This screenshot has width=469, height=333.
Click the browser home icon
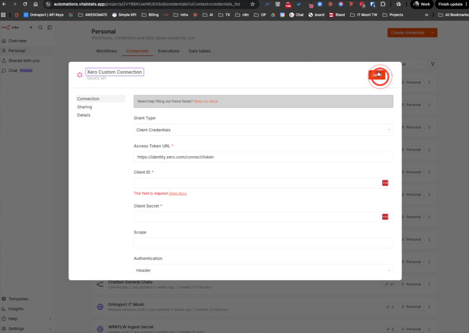tap(36, 4)
